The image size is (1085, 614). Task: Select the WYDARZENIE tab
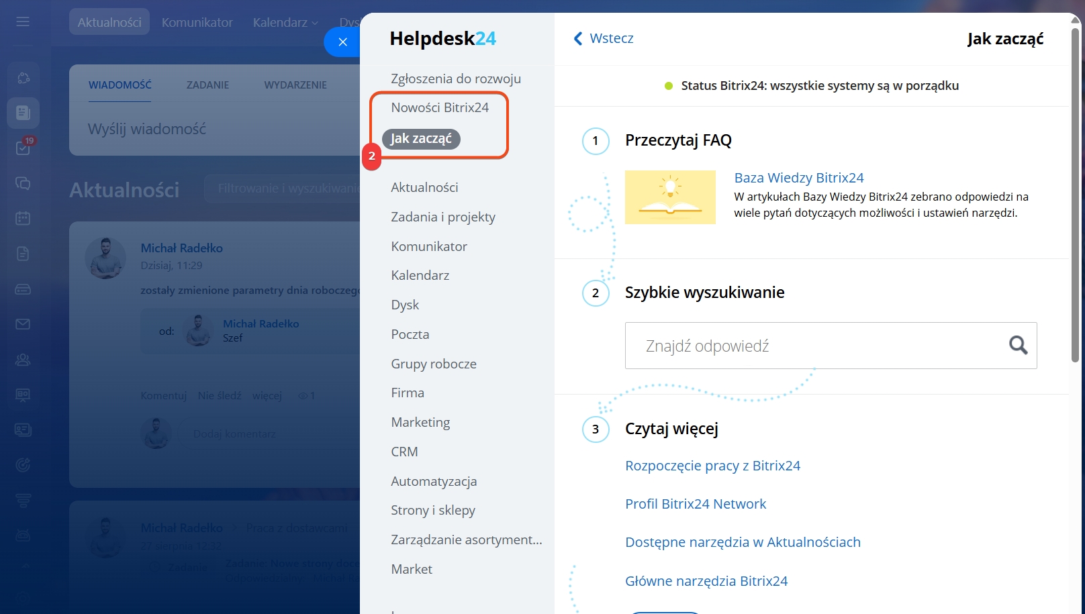tap(295, 85)
